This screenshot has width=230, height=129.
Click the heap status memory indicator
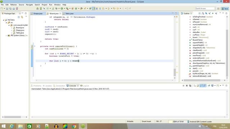pos(178,121)
